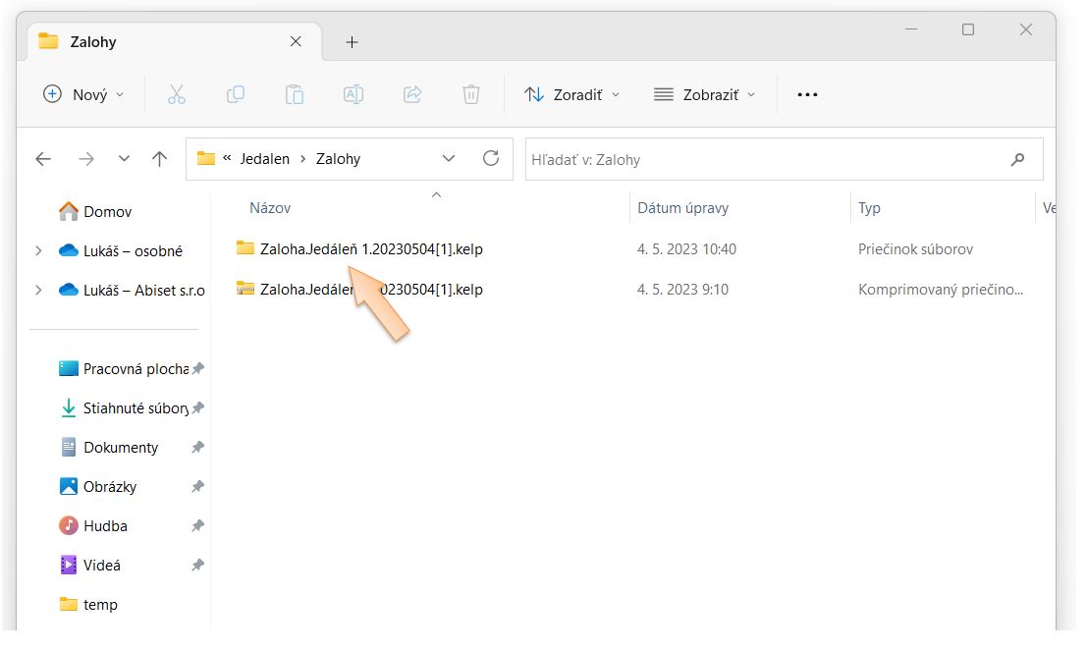Screen dimensions: 1087x650
Task: Open the Zobraziť view dropdown
Action: pyautogui.click(x=704, y=94)
